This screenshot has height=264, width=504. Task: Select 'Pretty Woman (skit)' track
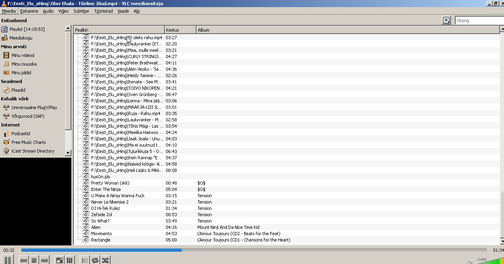coord(287,183)
